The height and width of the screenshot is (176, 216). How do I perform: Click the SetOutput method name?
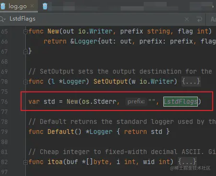(x=111, y=82)
